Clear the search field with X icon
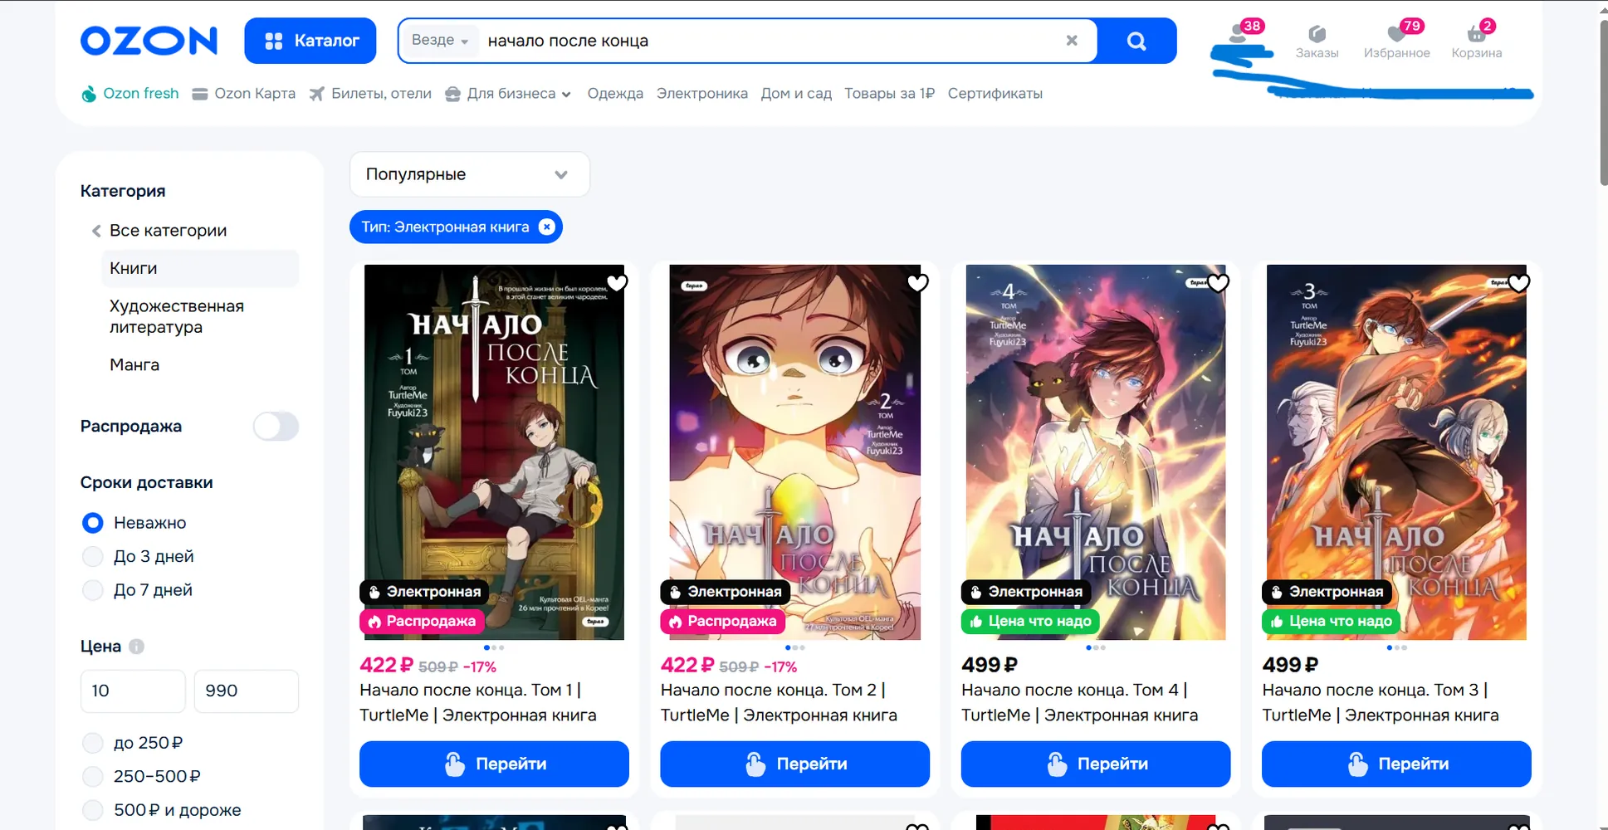The image size is (1608, 830). coord(1072,41)
